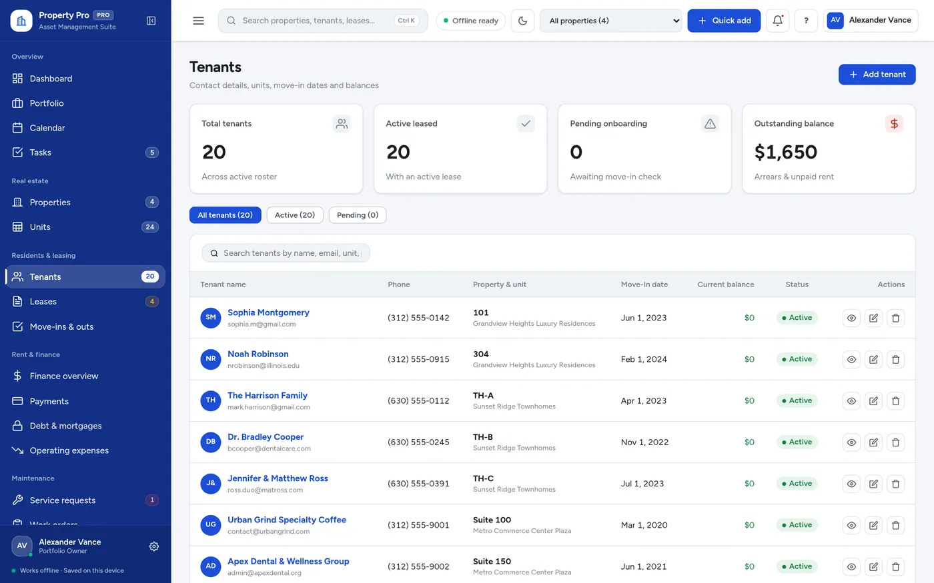Open sidebar settings gear
The image size is (934, 583).
point(154,546)
